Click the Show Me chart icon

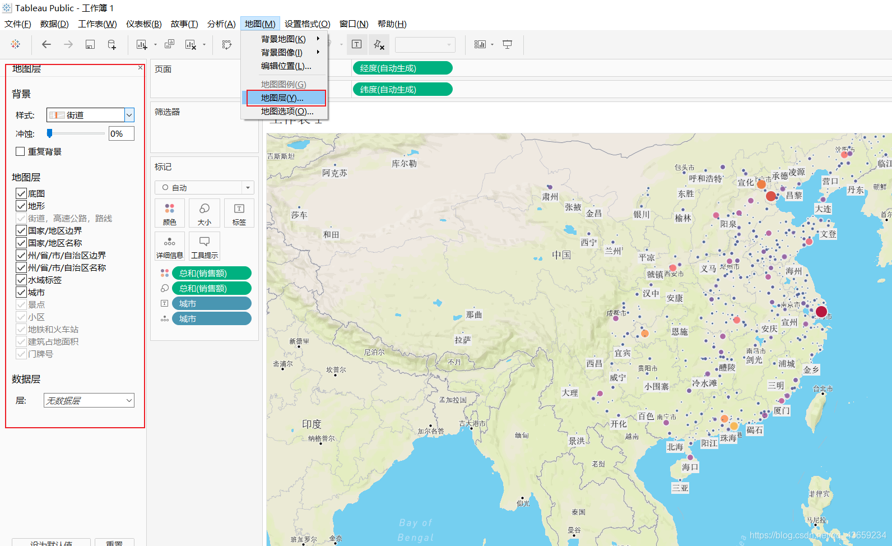point(480,44)
